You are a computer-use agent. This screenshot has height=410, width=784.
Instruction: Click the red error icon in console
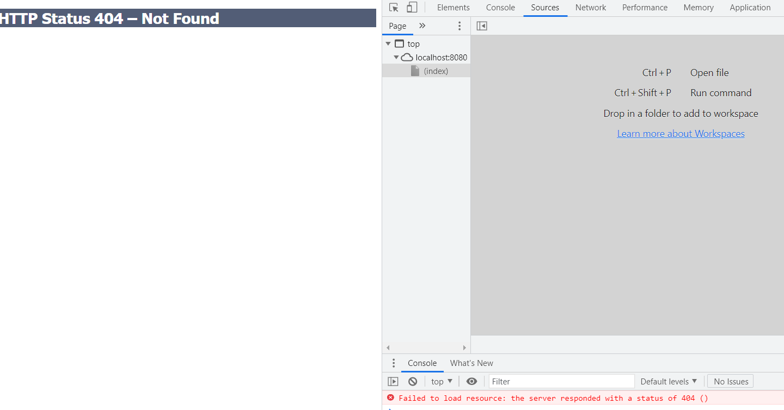pyautogui.click(x=390, y=397)
